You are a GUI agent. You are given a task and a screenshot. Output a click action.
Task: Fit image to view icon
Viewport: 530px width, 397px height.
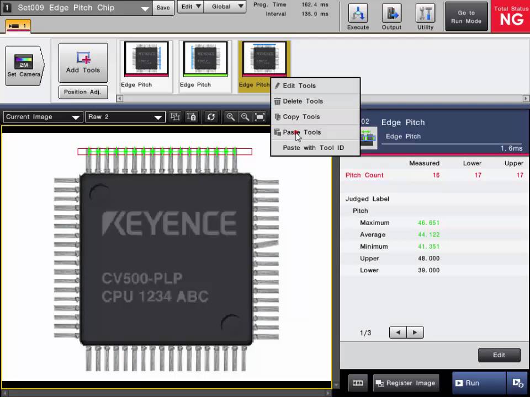[x=259, y=117]
